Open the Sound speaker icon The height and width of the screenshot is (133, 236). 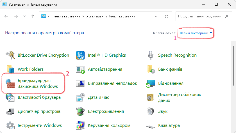pos(150,111)
